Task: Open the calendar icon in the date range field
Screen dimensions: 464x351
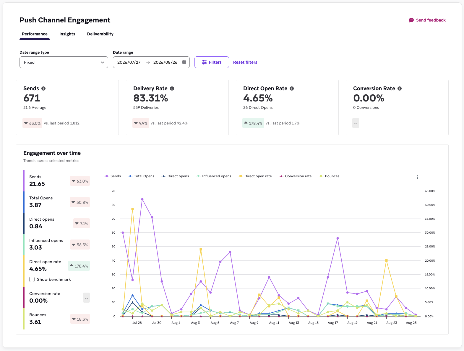Action: (184, 62)
